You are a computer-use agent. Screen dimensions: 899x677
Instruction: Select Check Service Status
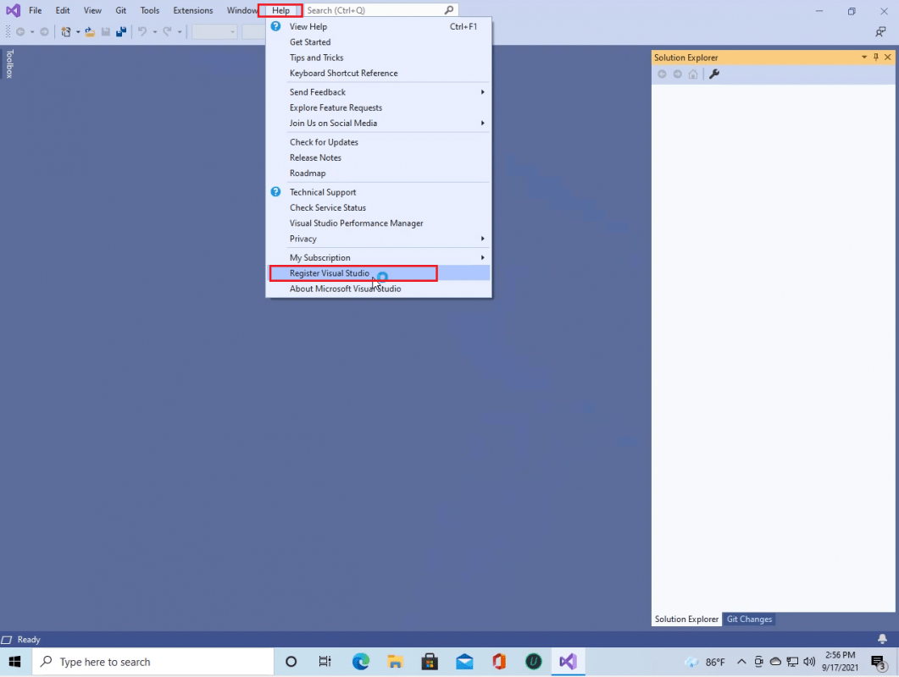point(379,207)
